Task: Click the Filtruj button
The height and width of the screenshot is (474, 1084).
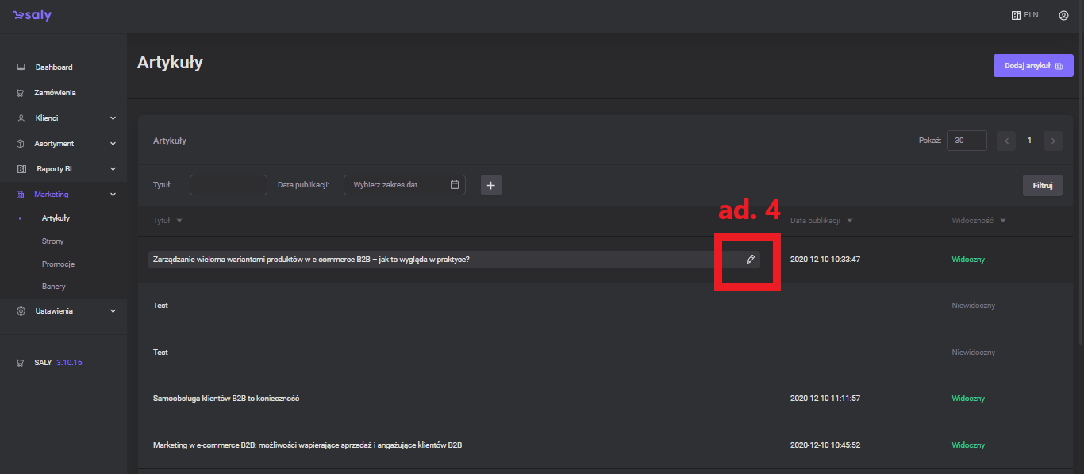Action: coord(1042,185)
